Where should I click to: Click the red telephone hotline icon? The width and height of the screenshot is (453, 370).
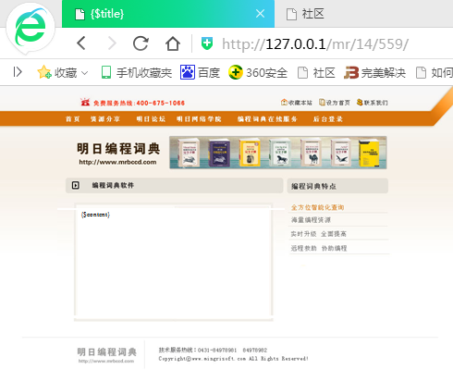point(85,102)
